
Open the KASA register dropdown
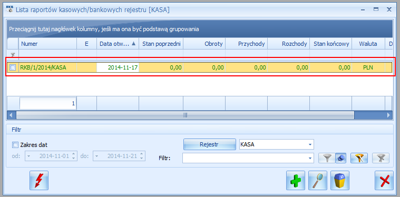pos(310,144)
